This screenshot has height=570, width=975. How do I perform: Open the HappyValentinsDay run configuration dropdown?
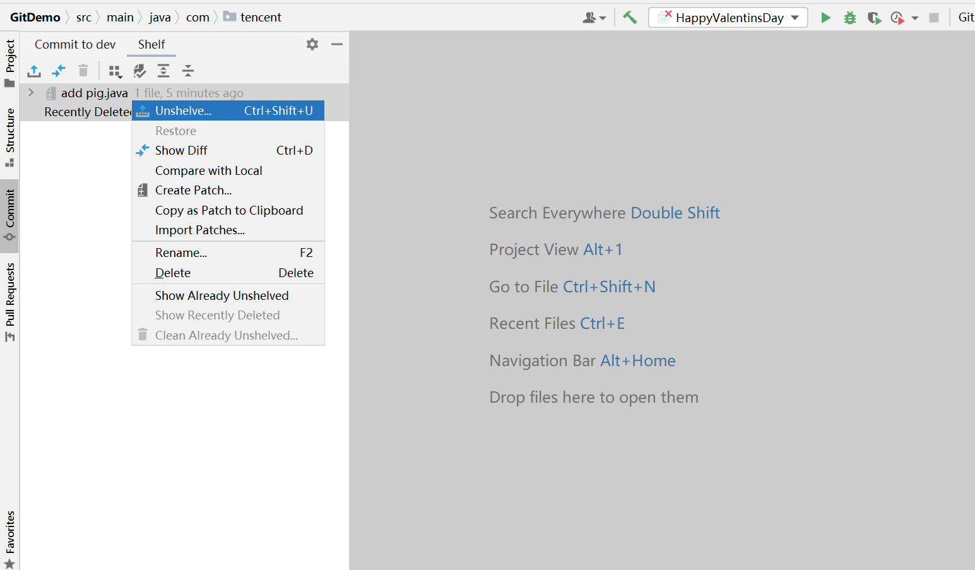point(728,17)
